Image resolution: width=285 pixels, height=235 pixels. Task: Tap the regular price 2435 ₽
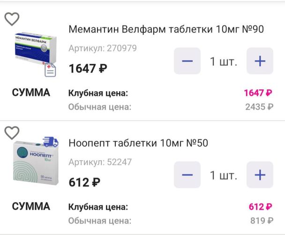(259, 107)
